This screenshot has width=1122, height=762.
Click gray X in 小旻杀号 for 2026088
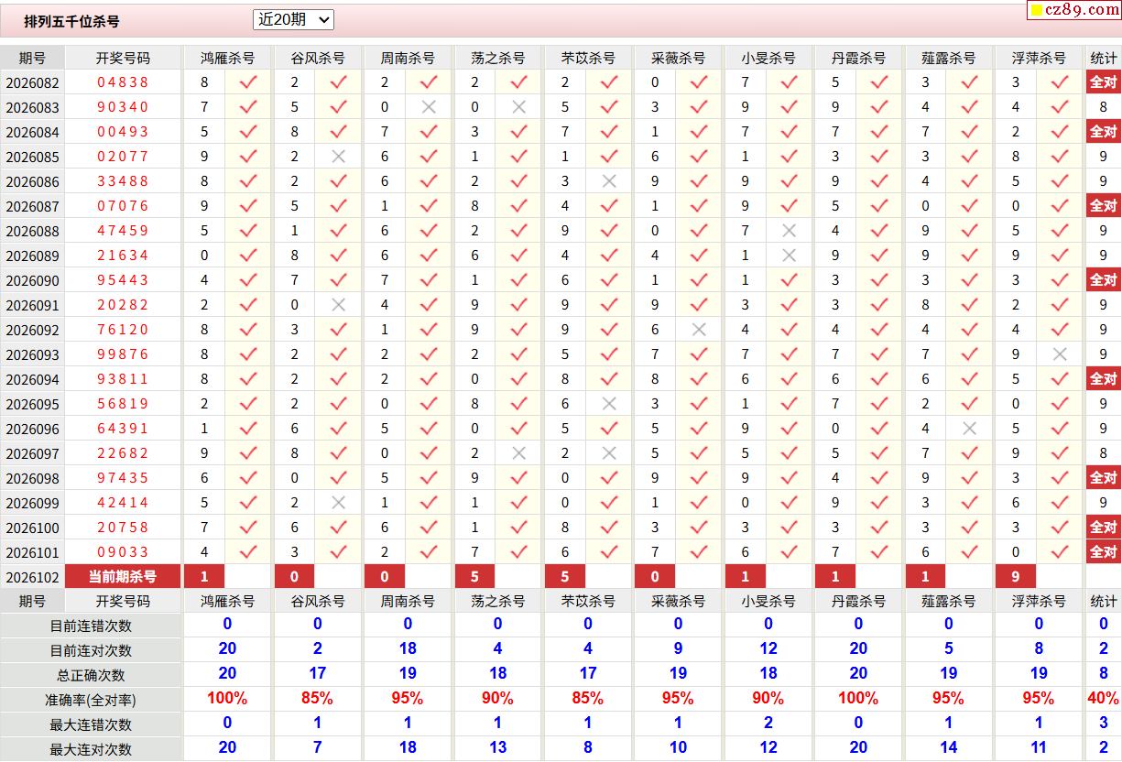[x=789, y=231]
